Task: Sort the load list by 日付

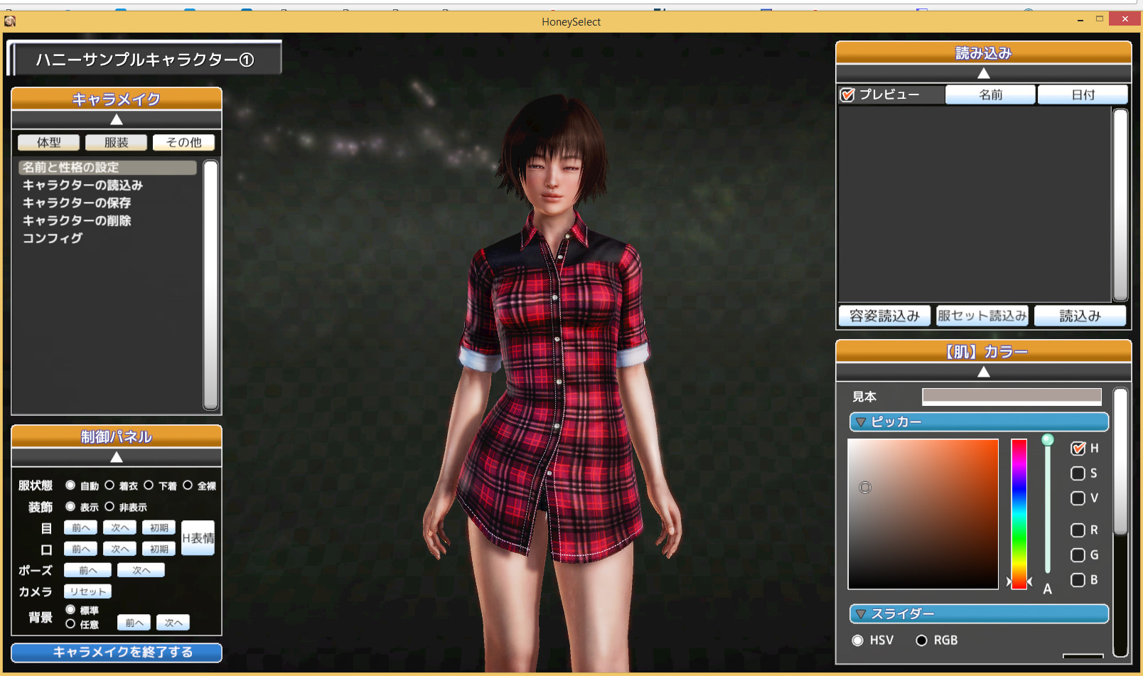Action: tap(1083, 95)
